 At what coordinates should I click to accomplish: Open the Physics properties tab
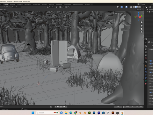pyautogui.click(x=146, y=75)
